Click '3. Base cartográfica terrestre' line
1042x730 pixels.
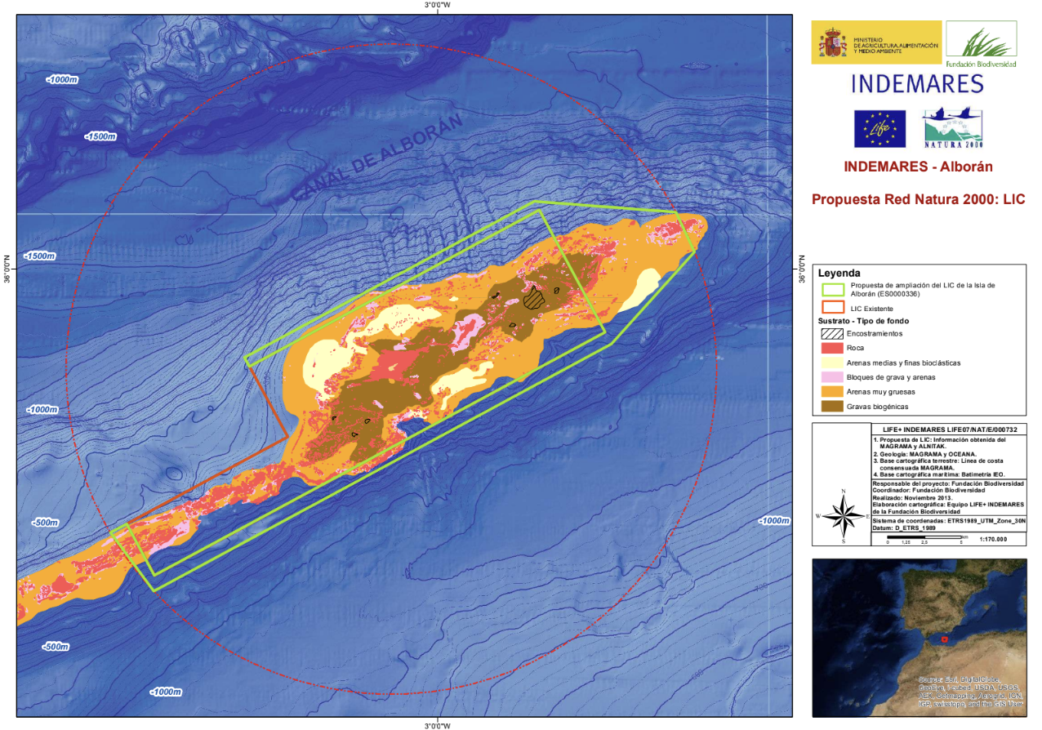[x=938, y=465]
